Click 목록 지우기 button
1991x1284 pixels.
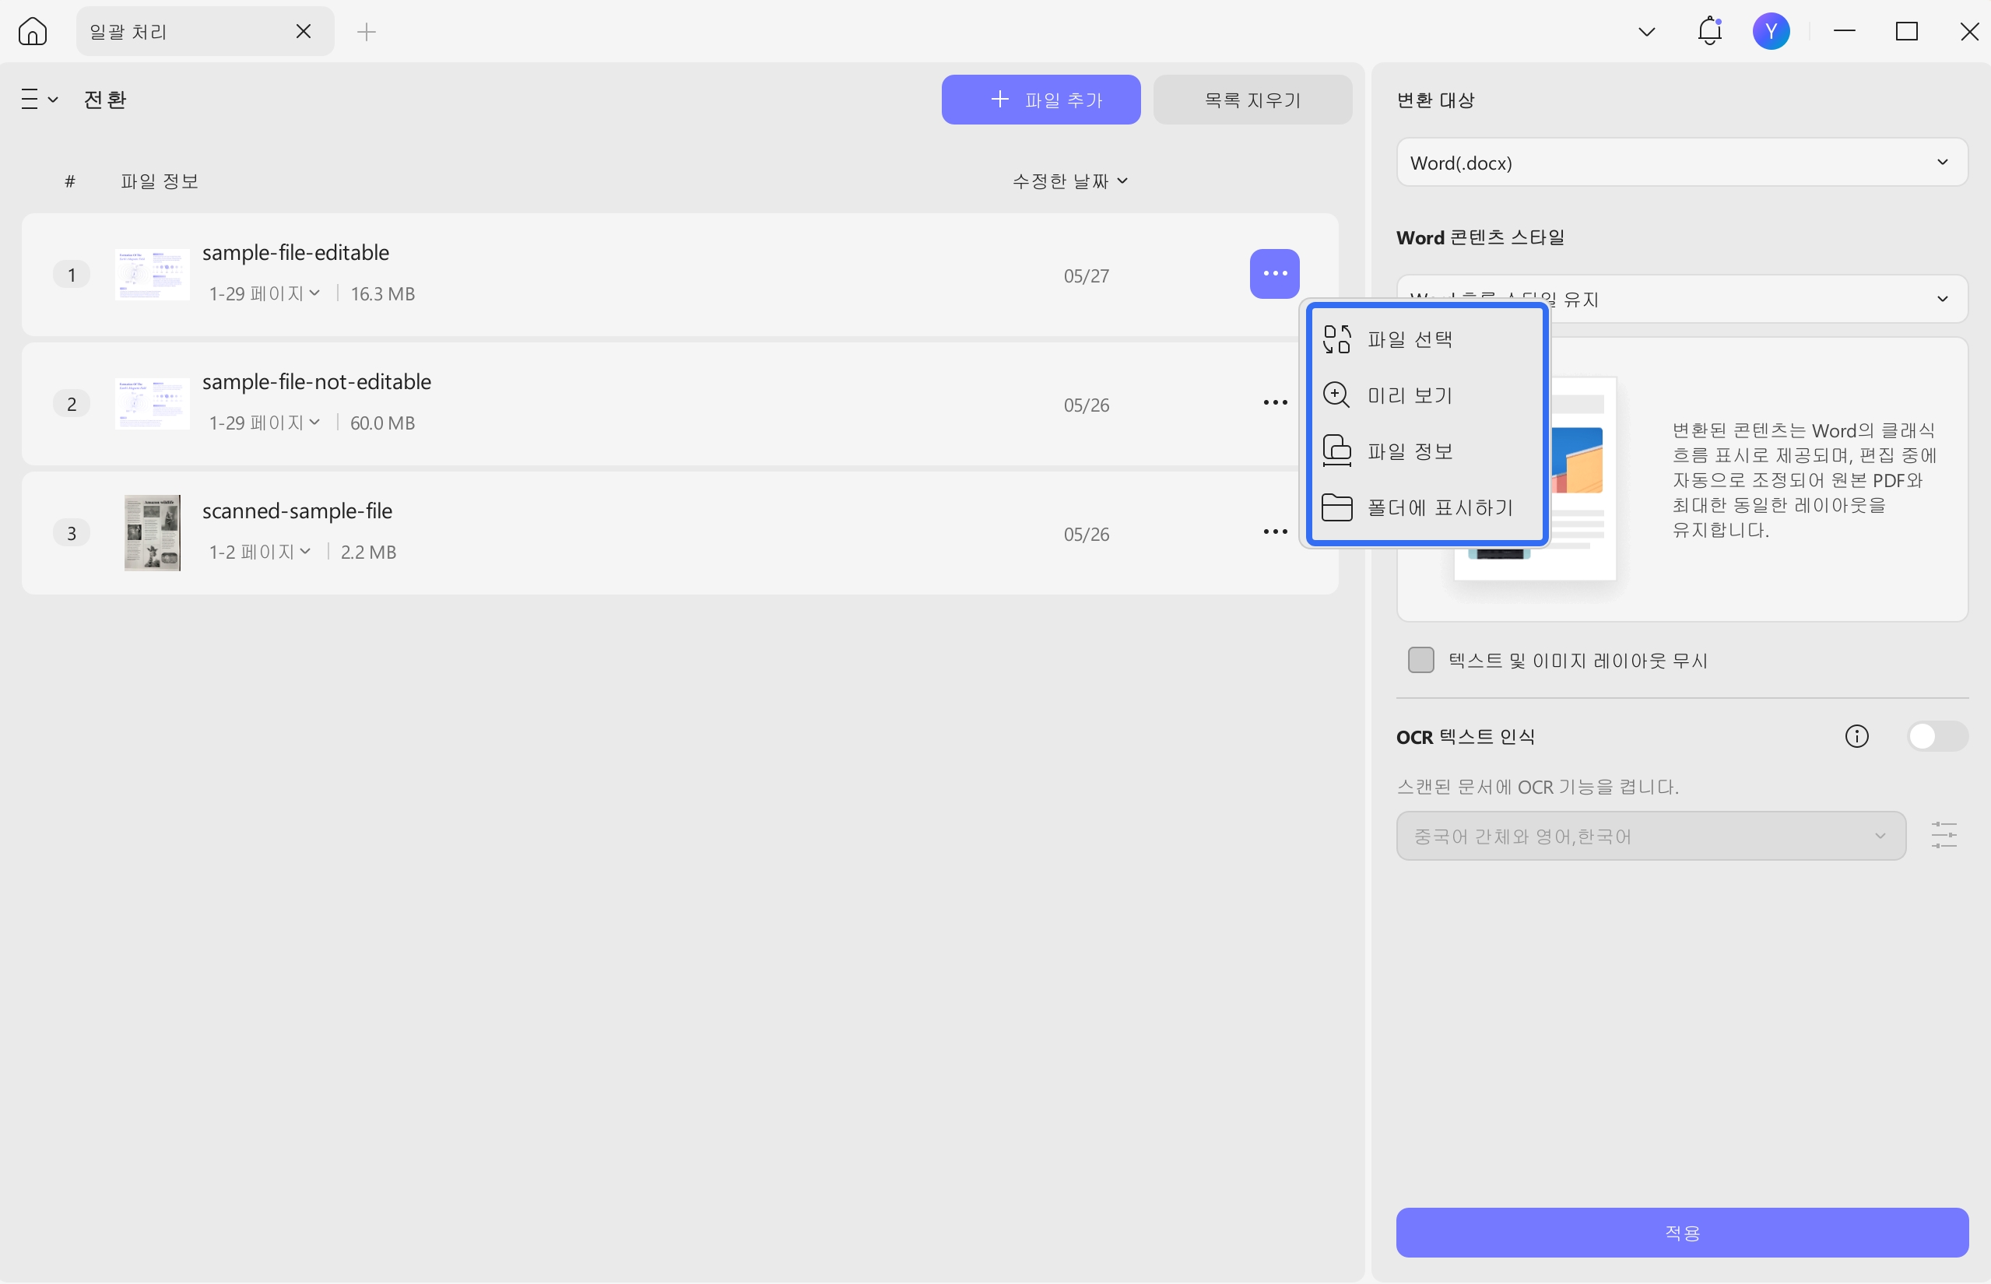1252,100
